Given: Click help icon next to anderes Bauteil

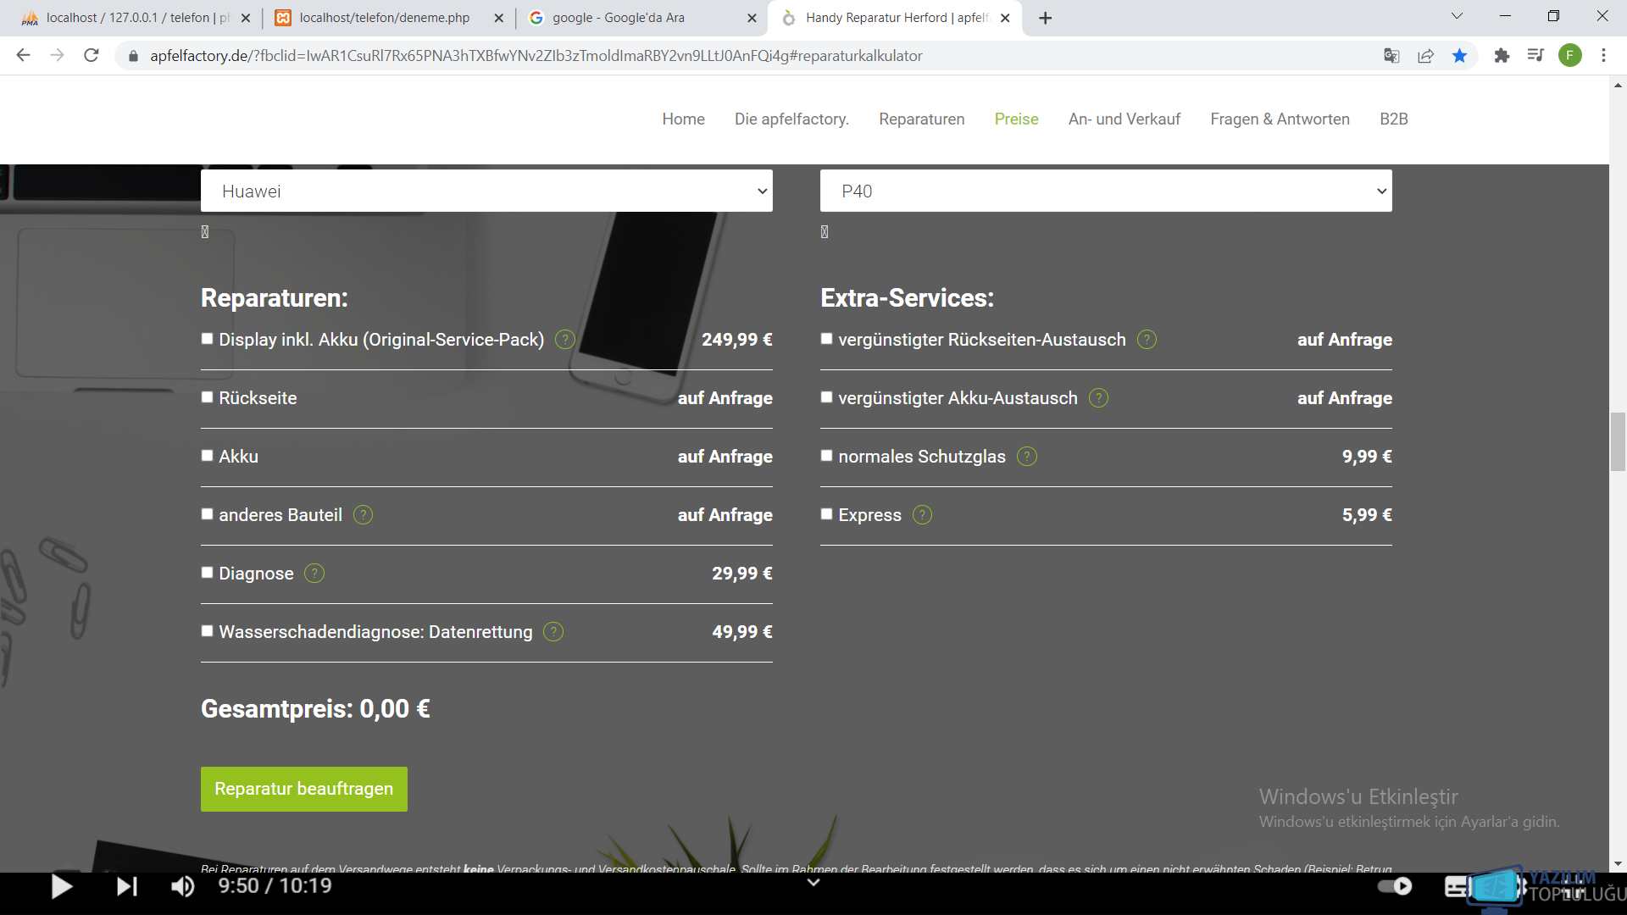Looking at the screenshot, I should [363, 515].
